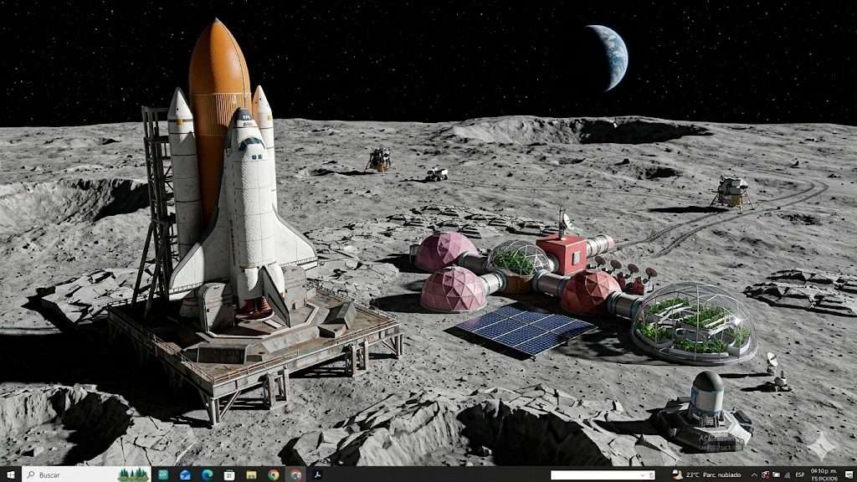Change the ESP input language

pos(800,475)
